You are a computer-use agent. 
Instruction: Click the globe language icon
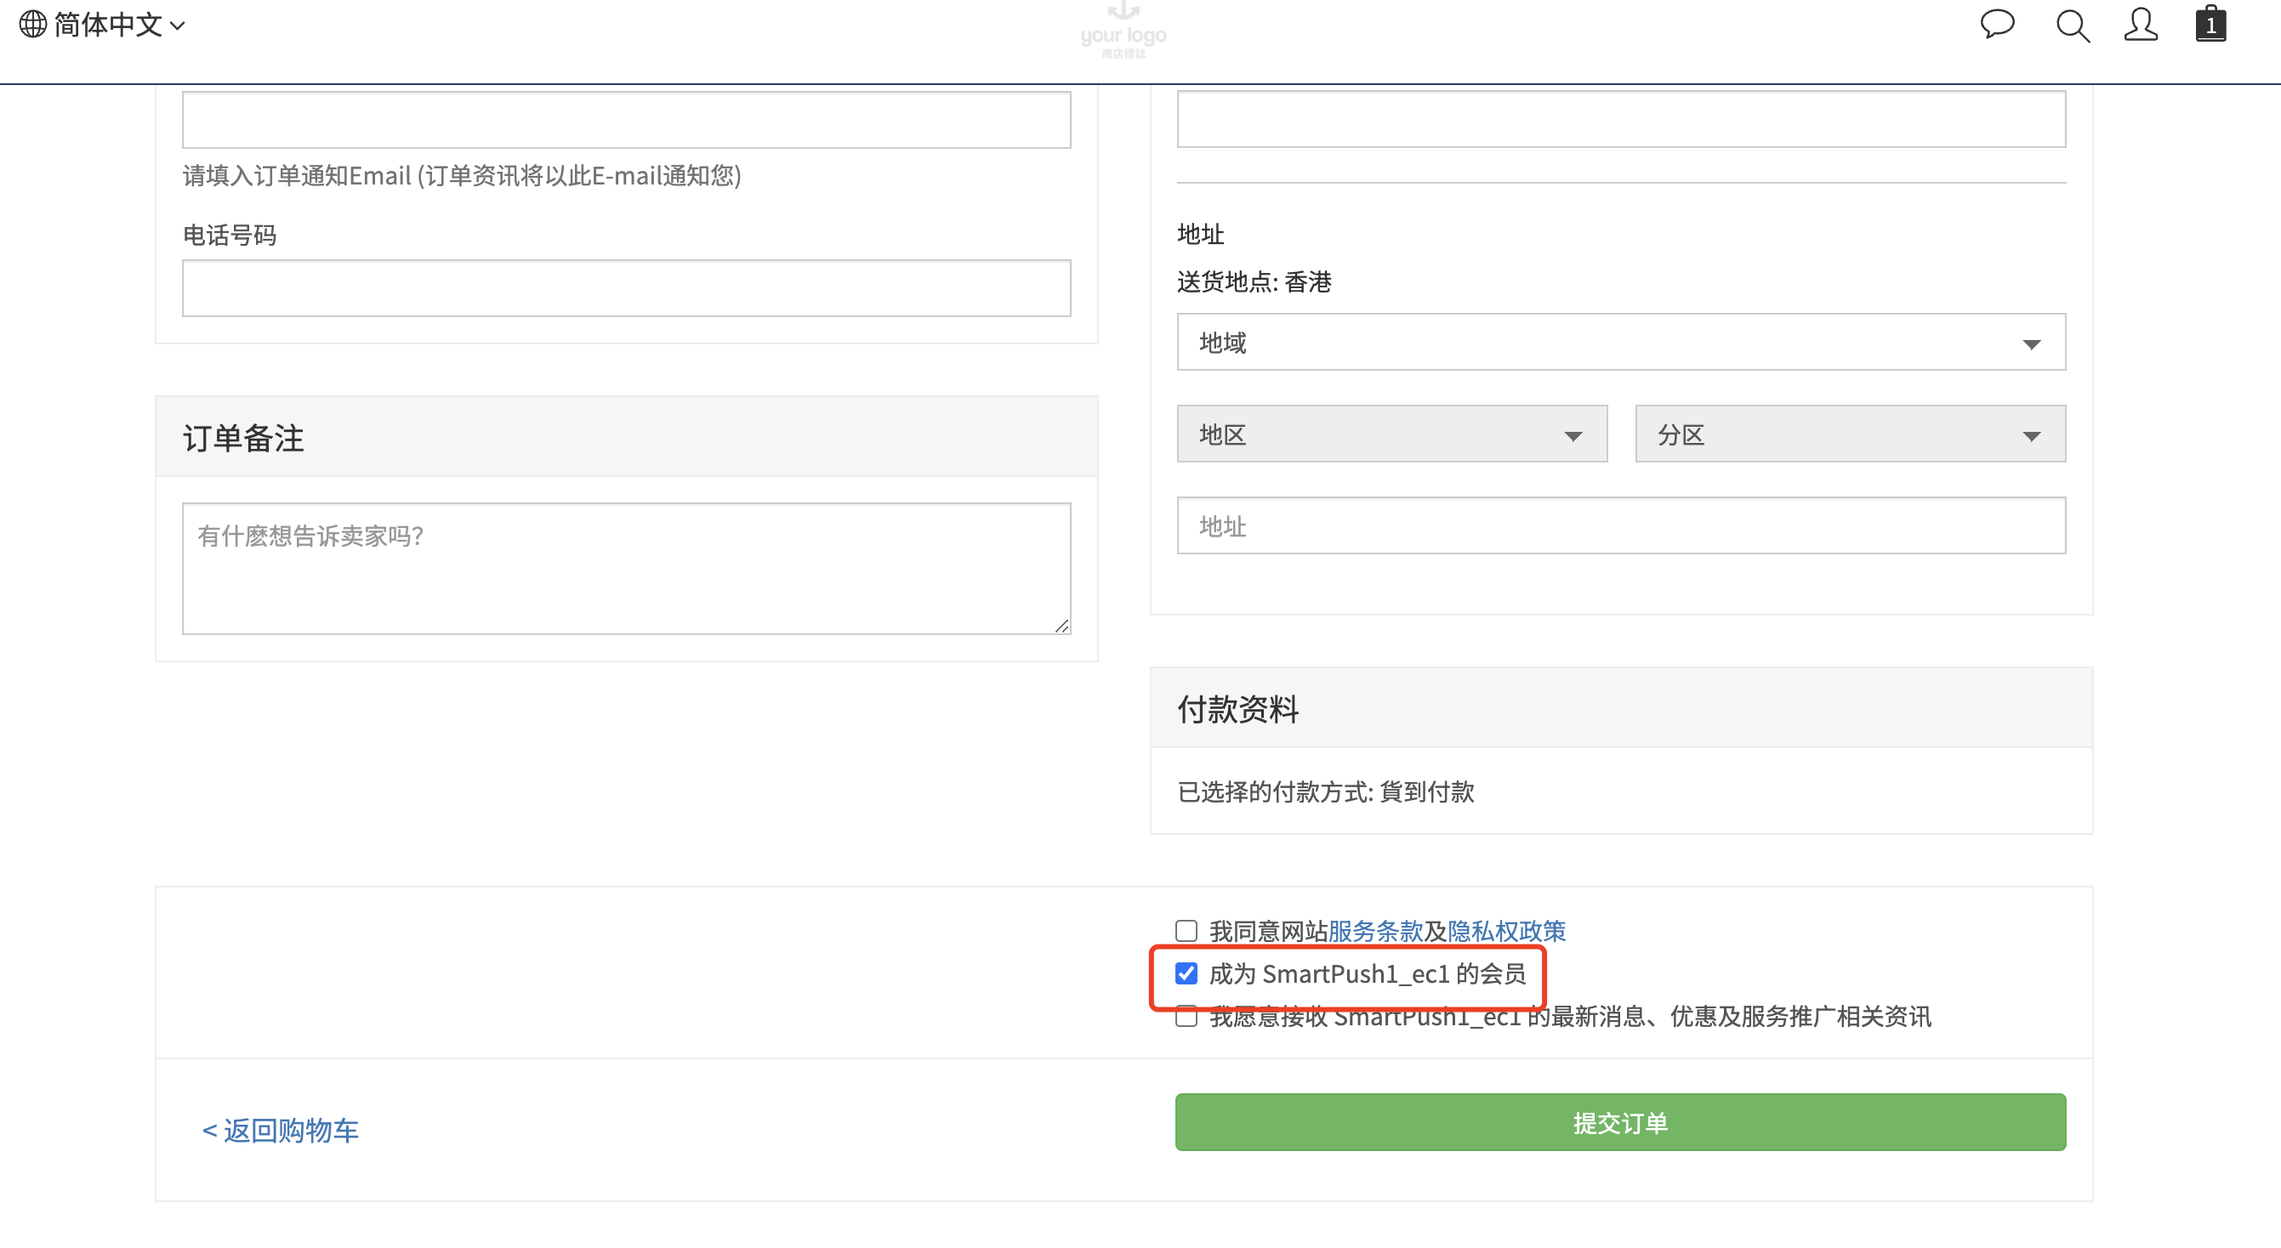(x=33, y=24)
